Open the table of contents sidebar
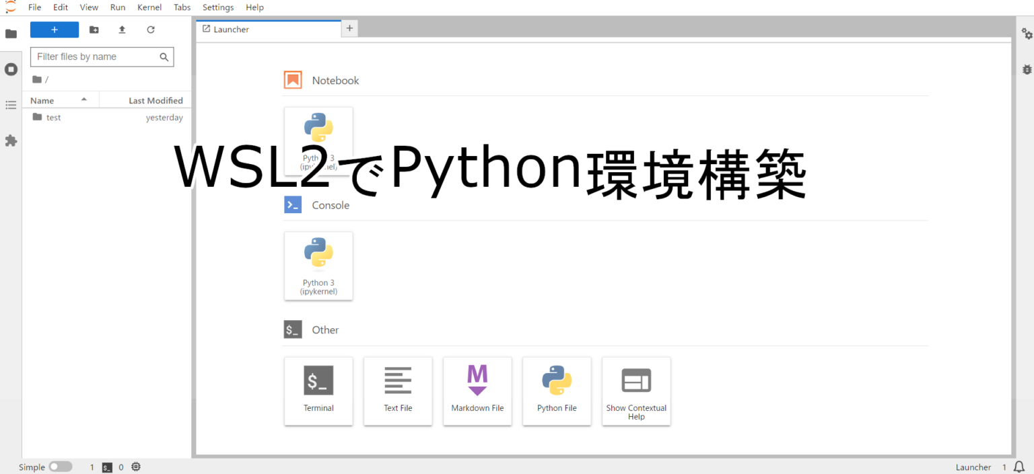The width and height of the screenshot is (1034, 474). pos(11,105)
